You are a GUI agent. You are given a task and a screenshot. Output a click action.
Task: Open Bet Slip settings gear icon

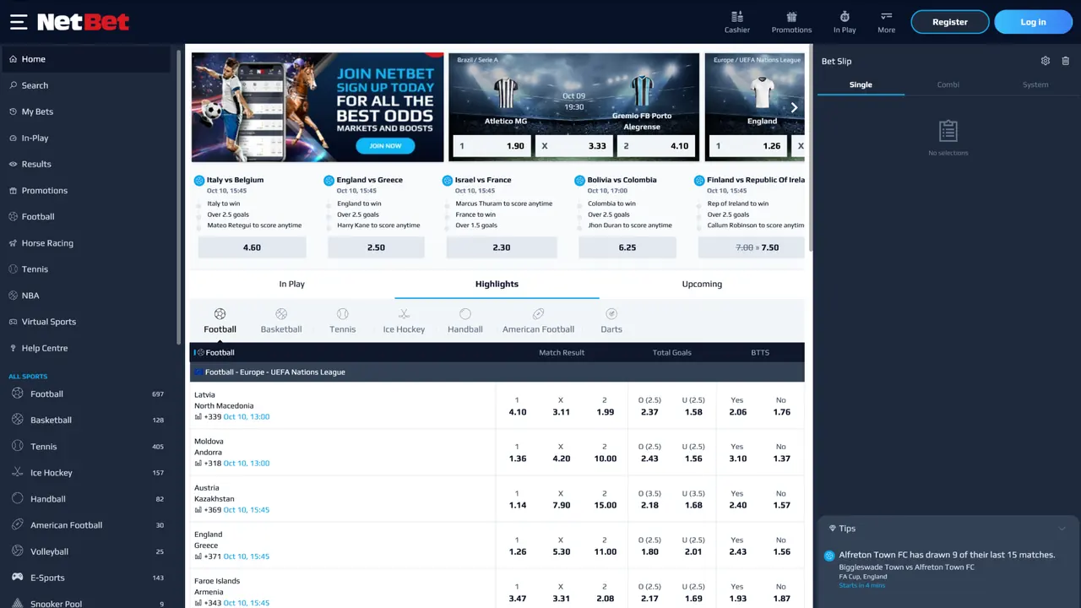(x=1046, y=61)
